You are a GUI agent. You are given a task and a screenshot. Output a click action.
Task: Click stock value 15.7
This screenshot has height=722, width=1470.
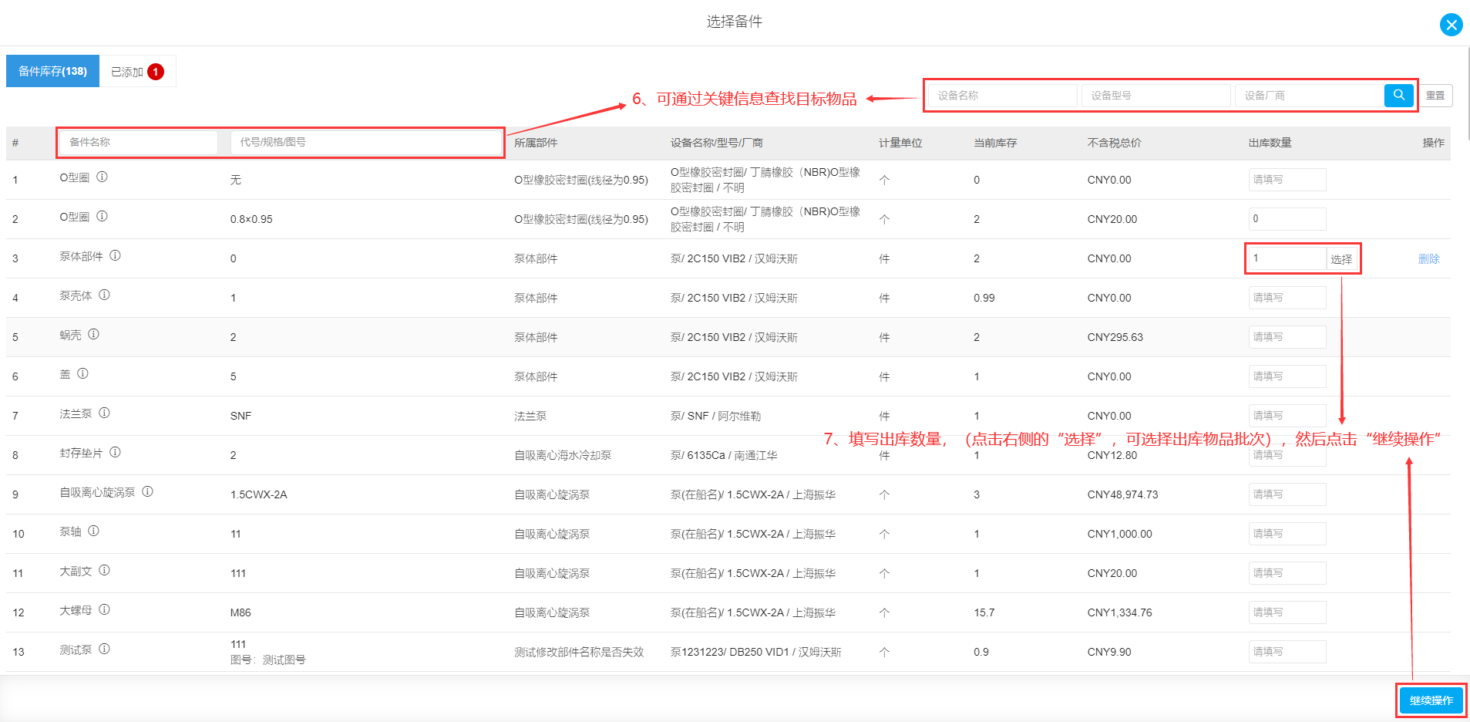984,612
